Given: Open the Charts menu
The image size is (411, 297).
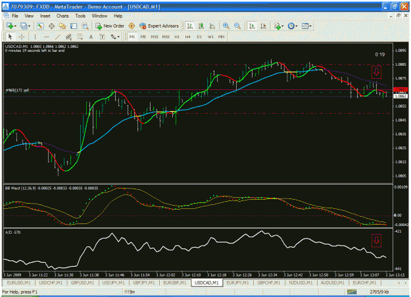Looking at the screenshot, I should pos(62,16).
